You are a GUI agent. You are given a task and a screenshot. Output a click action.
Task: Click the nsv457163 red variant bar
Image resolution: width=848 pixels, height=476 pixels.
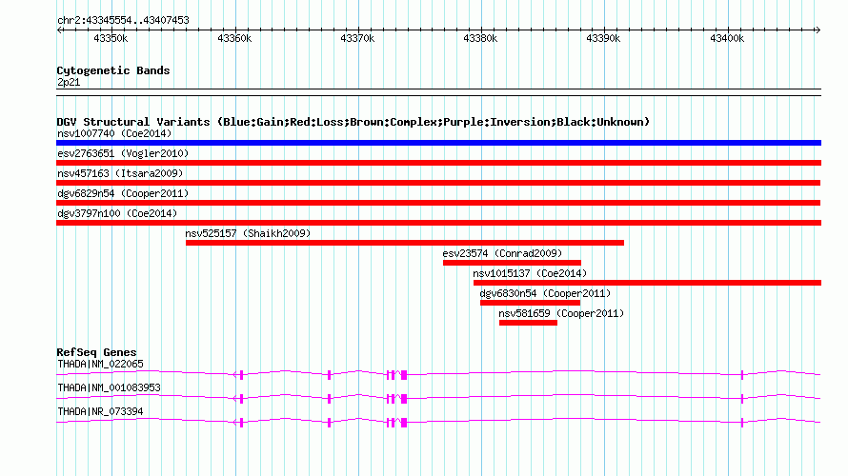point(438,183)
